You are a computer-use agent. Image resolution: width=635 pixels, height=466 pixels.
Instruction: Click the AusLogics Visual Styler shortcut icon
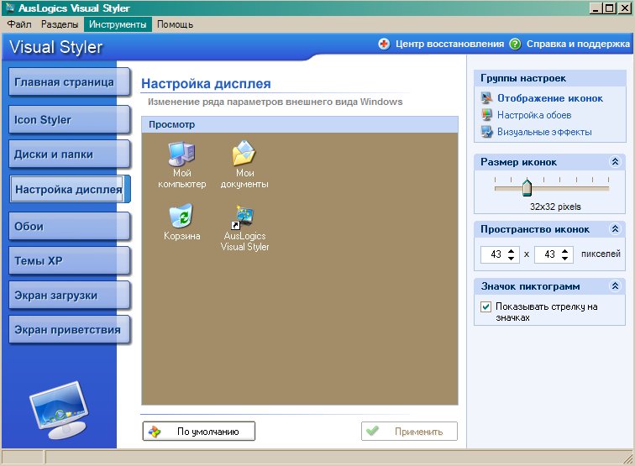(x=242, y=217)
